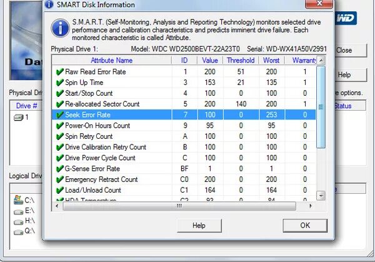
Task: Click the Threshold 140 cell
Action: (x=241, y=104)
